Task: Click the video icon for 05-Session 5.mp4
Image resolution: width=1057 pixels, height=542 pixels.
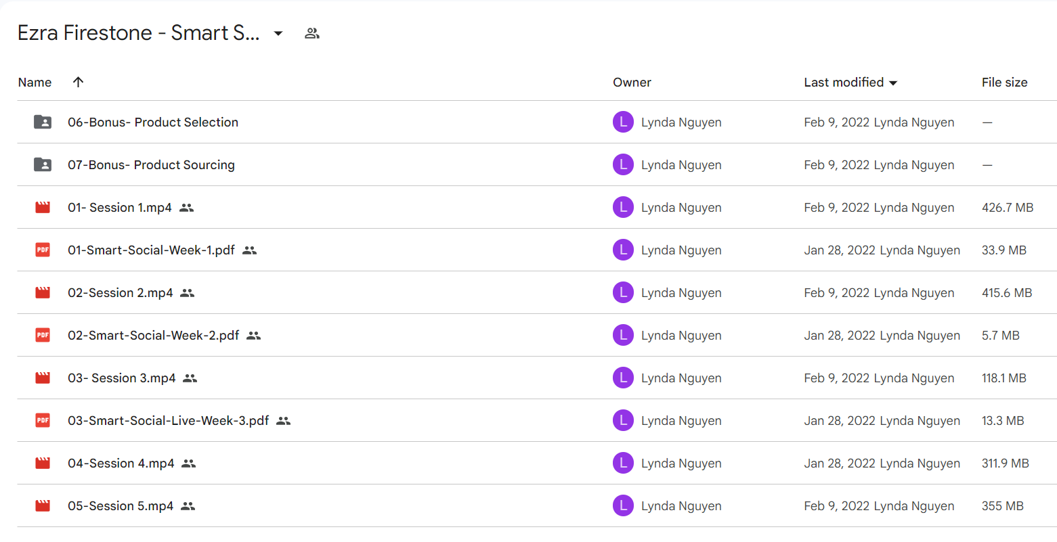Action: 43,505
